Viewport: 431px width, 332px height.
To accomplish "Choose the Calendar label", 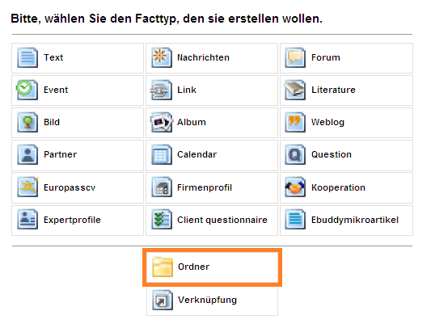I will click(196, 154).
